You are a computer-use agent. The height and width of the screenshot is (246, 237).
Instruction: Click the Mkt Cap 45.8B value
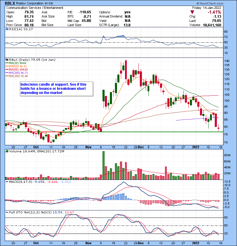pos(86,21)
